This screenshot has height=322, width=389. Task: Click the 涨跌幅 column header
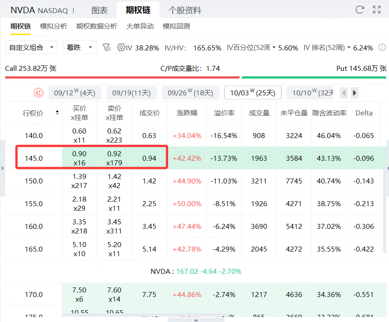point(187,113)
